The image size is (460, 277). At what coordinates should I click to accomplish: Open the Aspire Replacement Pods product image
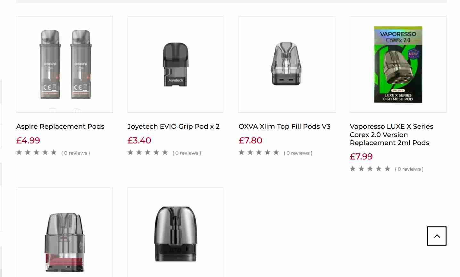pos(64,64)
